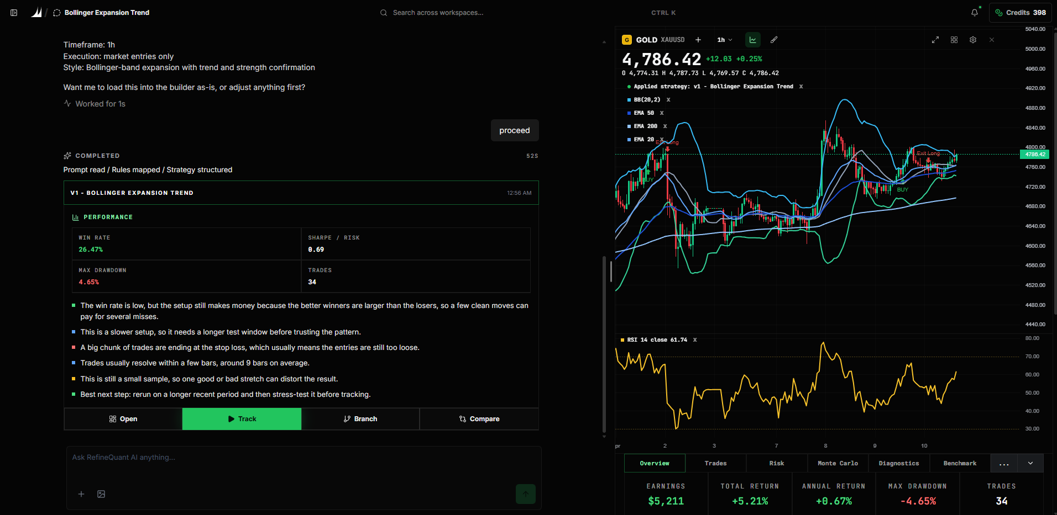1057x515 pixels.
Task: Click the RSI 14 yellow color swatch
Action: [622, 340]
